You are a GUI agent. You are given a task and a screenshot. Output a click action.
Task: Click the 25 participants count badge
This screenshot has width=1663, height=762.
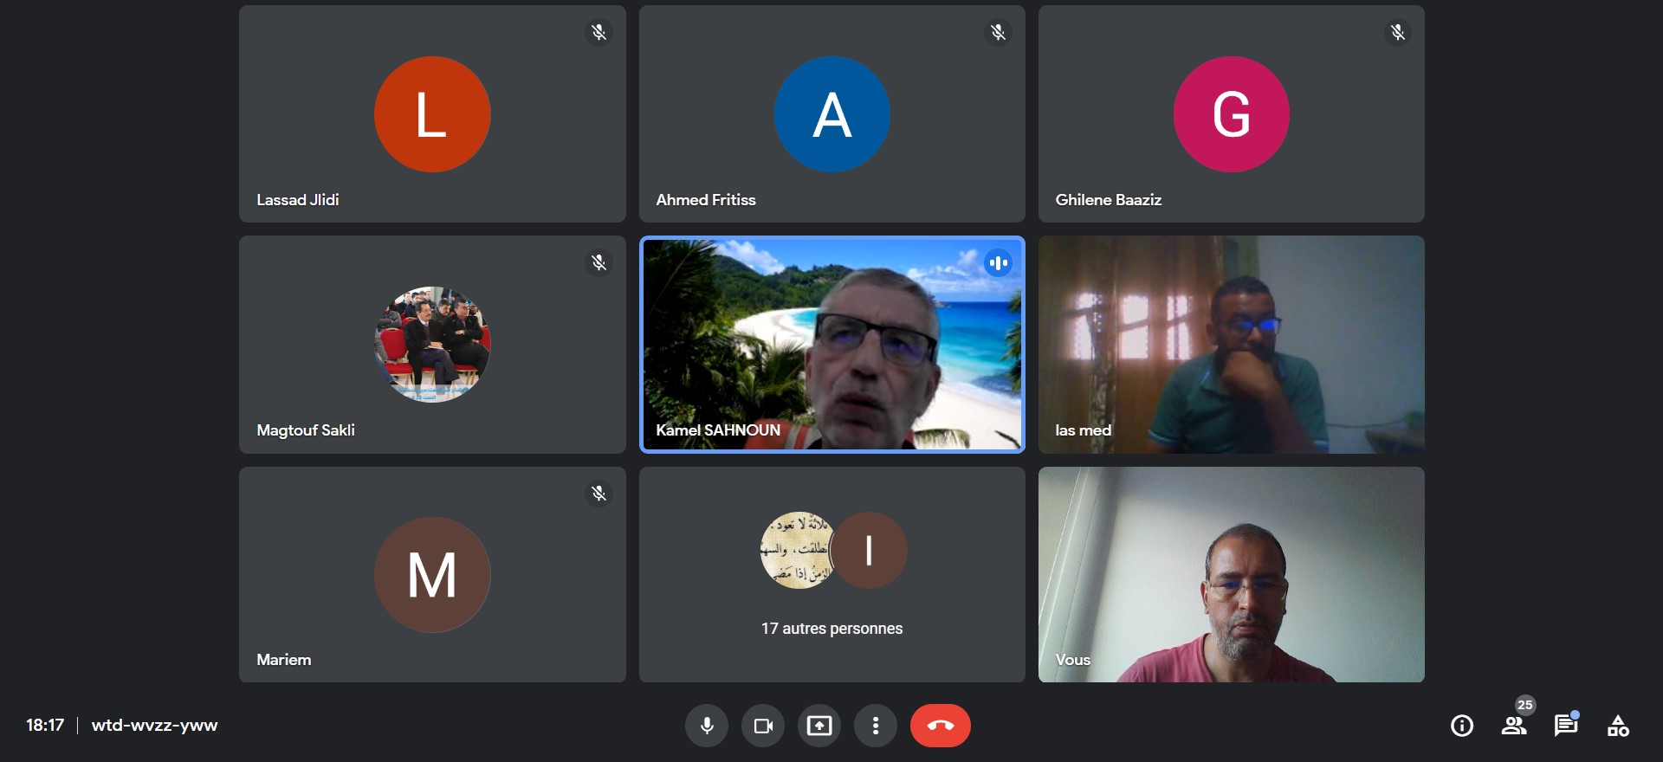(1525, 705)
